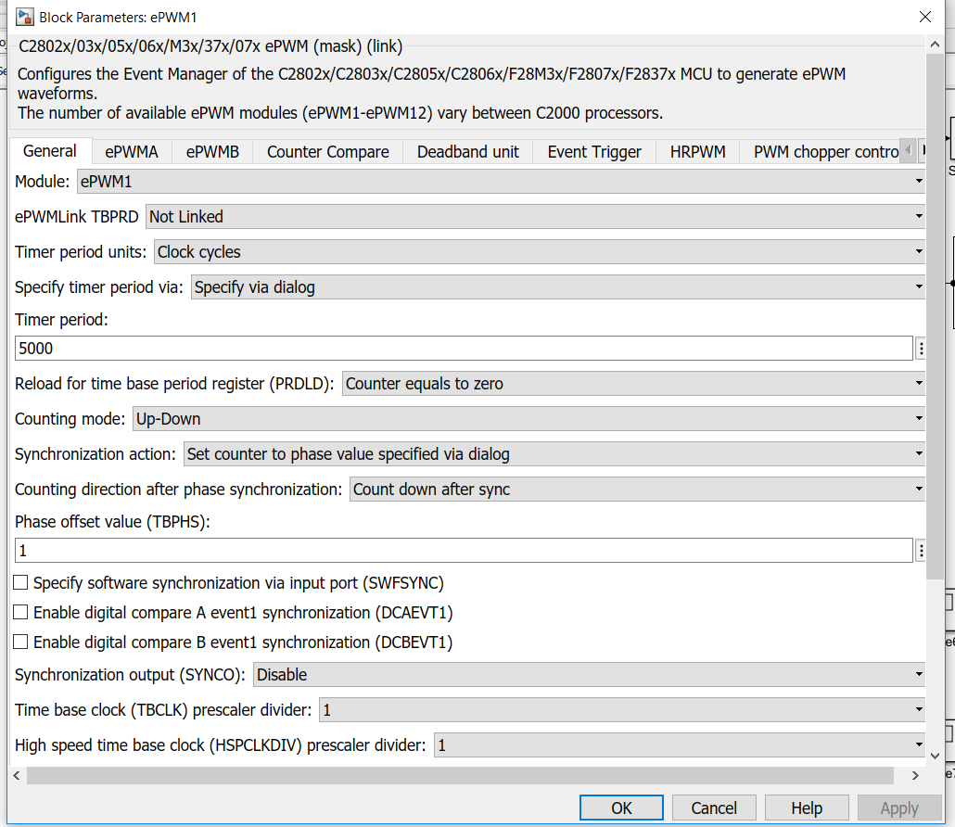Open the HRPWM tab
This screenshot has width=955, height=827.
tap(698, 152)
